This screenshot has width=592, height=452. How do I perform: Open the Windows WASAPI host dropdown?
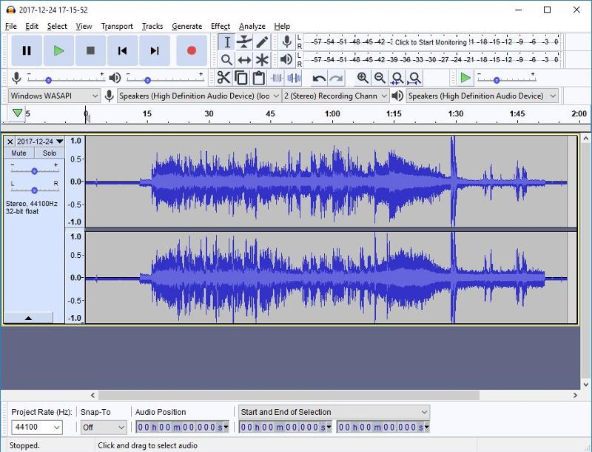54,96
